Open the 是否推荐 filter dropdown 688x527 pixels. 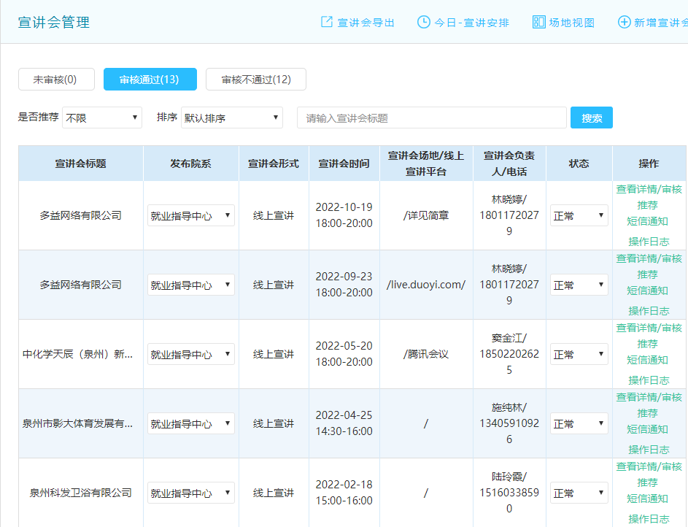point(101,118)
